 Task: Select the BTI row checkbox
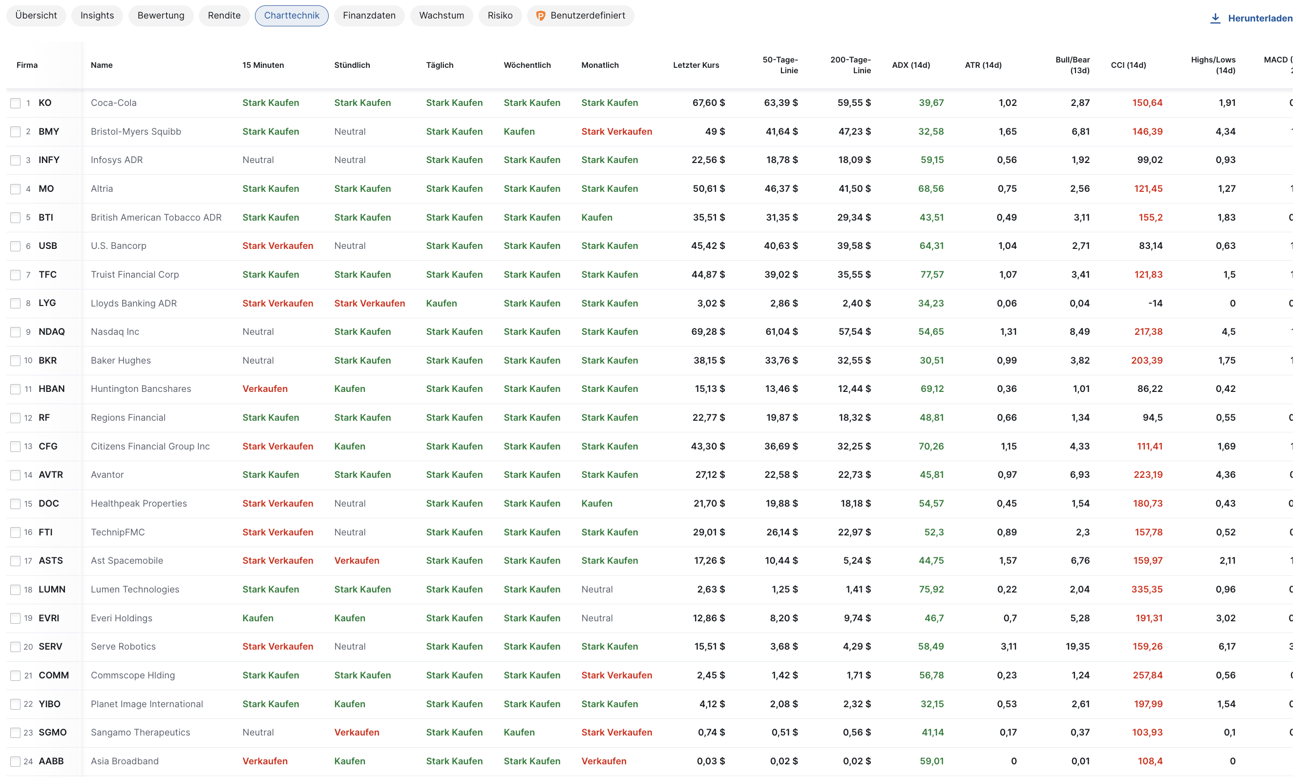tap(15, 218)
